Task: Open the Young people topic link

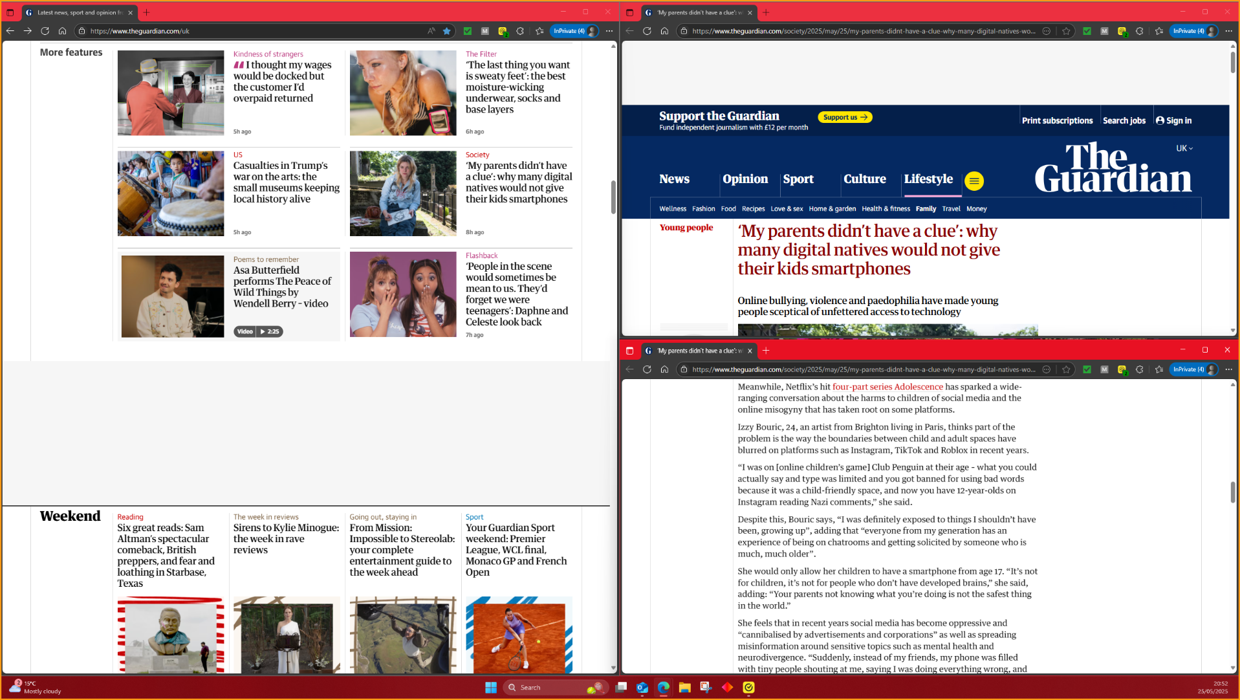Action: [x=686, y=228]
